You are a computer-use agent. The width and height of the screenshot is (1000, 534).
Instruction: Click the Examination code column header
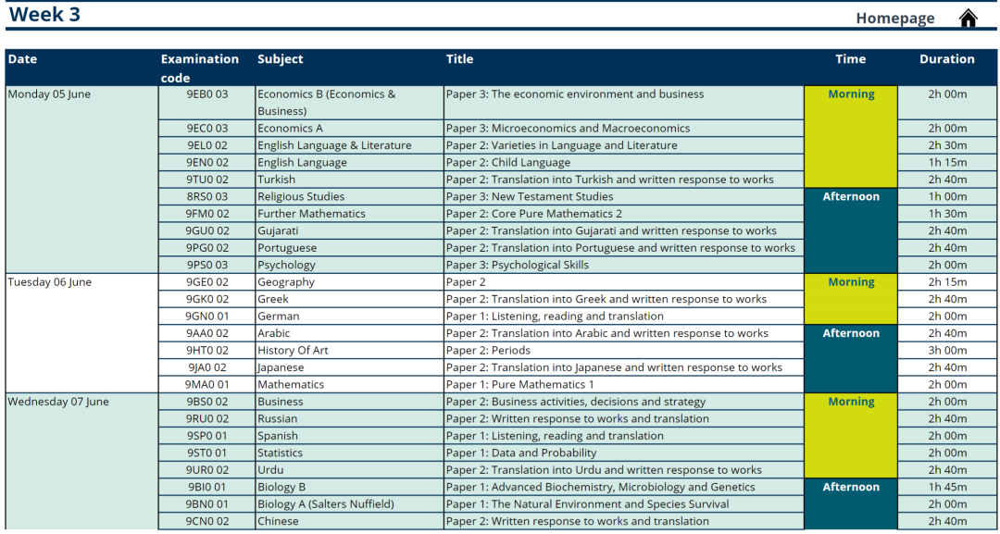[200, 68]
